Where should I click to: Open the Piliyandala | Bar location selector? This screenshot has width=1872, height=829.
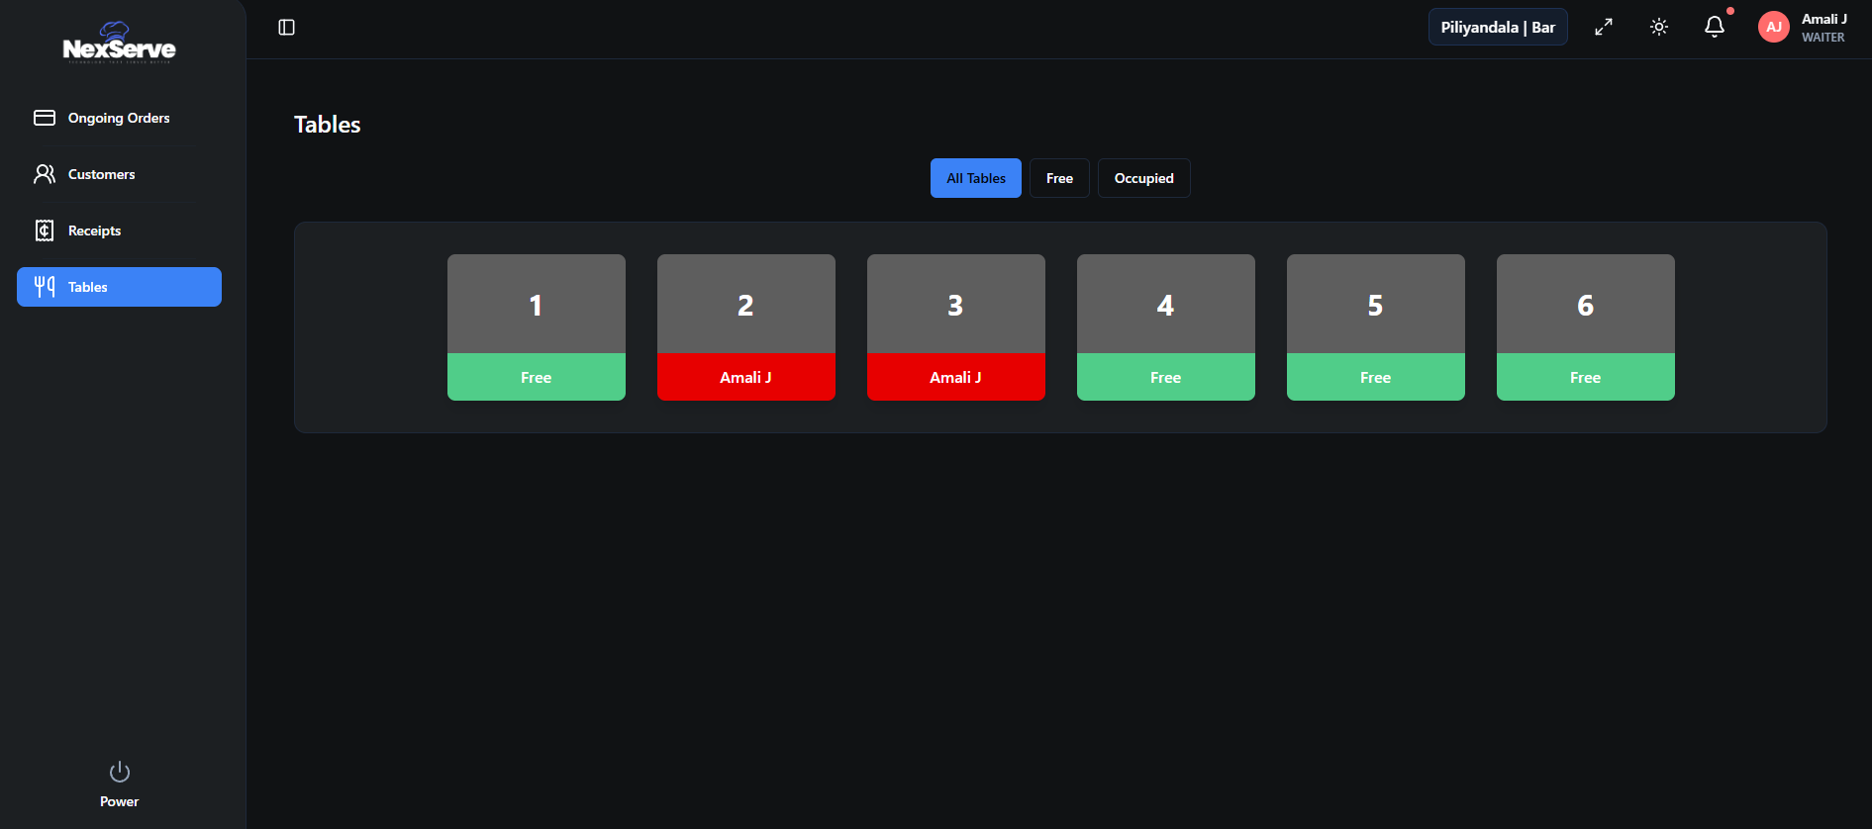point(1497,28)
